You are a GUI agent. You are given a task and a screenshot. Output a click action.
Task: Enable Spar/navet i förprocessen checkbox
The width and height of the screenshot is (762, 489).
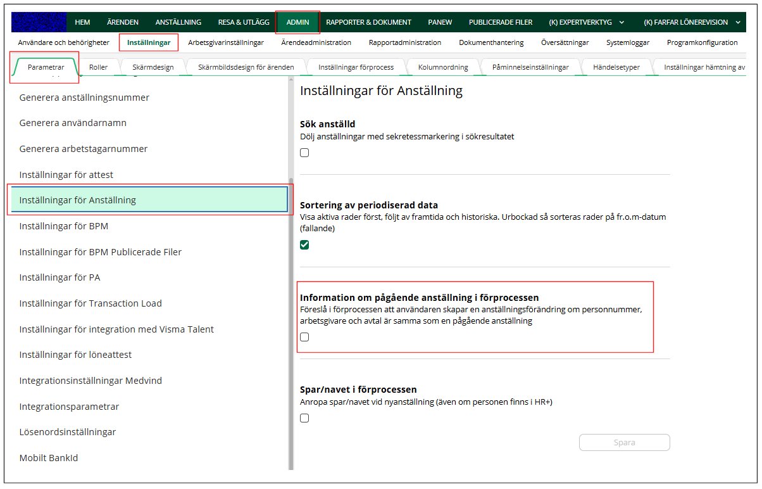[304, 418]
